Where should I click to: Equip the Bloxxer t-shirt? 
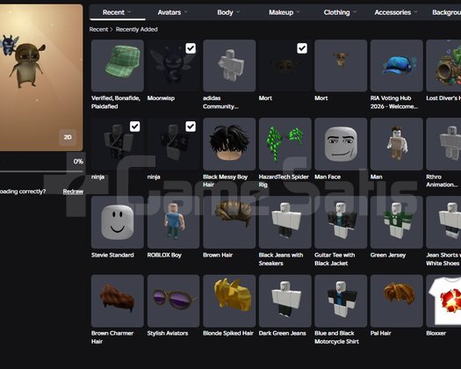point(443,300)
